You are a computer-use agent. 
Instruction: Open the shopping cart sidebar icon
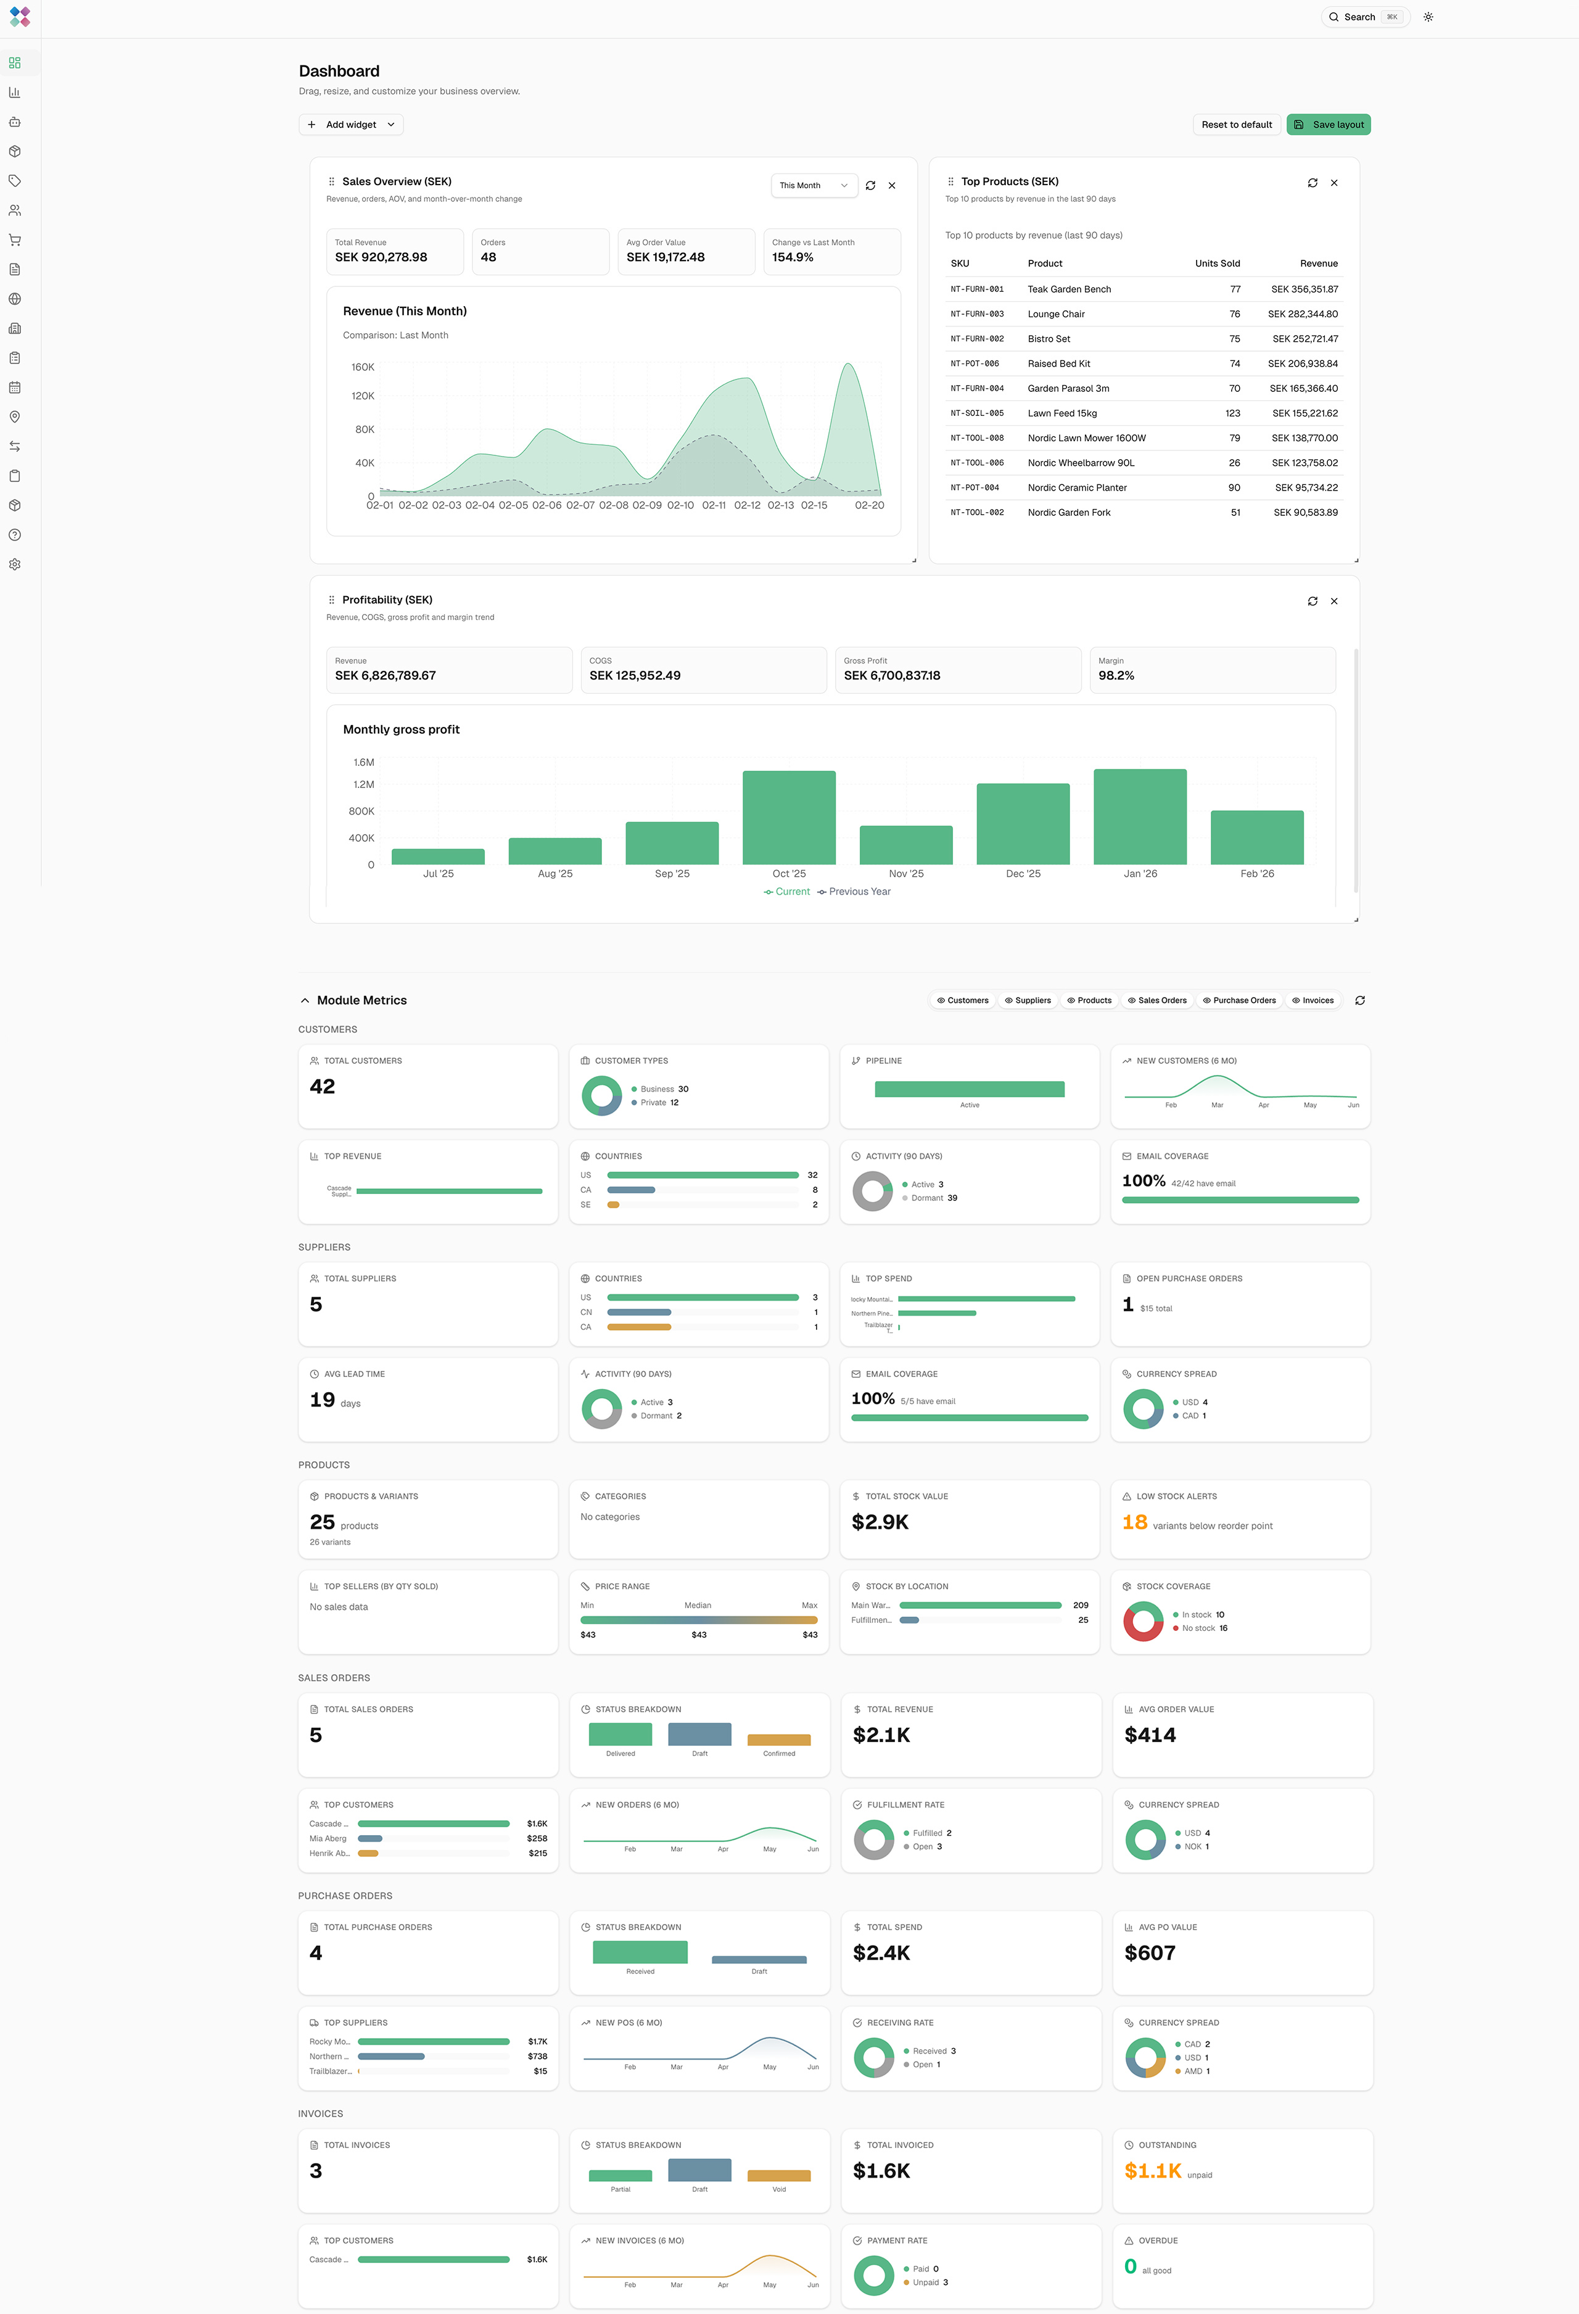15,240
